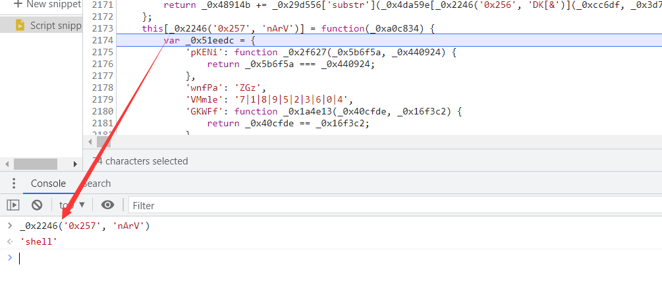Click line number 2181 in the gutter

tap(103, 122)
